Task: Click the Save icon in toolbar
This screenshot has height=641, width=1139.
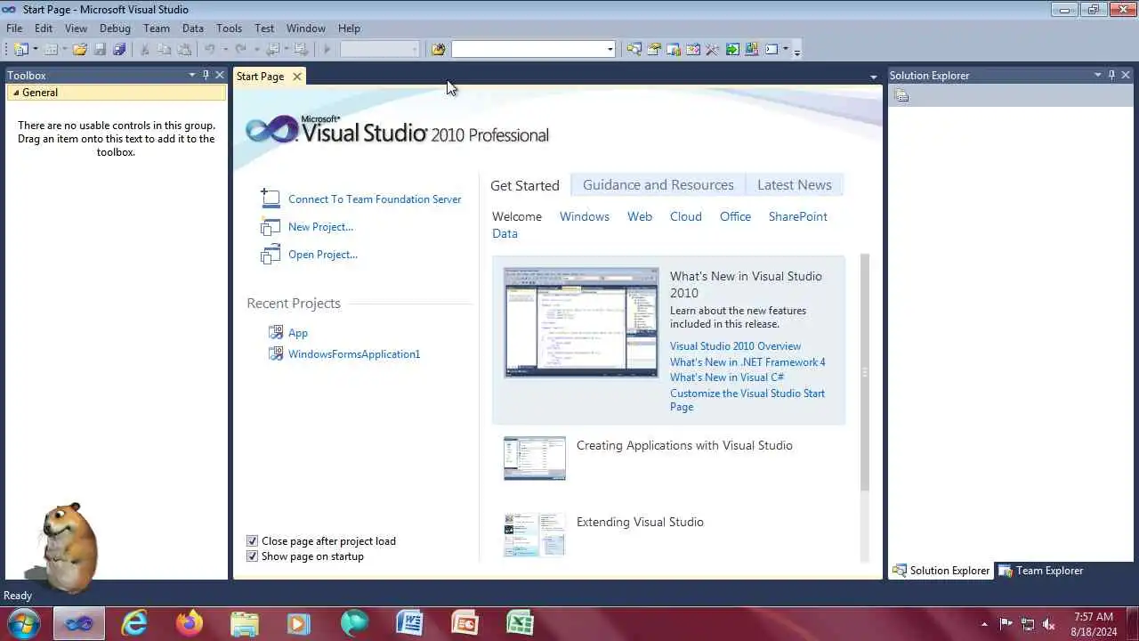Action: pos(100,49)
